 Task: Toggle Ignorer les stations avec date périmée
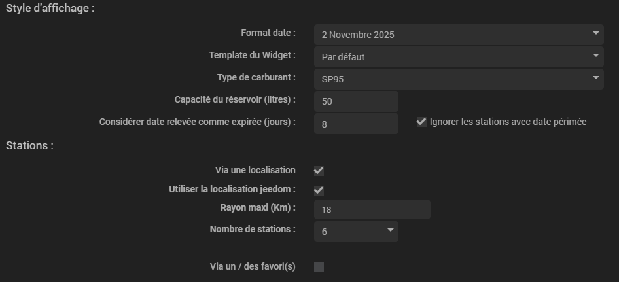click(421, 122)
